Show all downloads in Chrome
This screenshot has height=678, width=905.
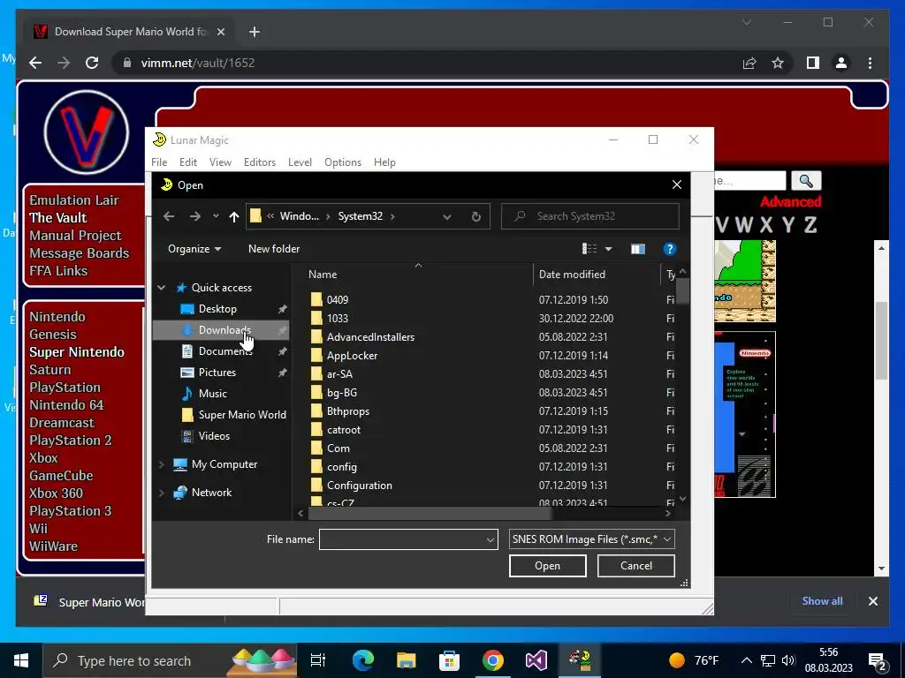[x=822, y=600]
